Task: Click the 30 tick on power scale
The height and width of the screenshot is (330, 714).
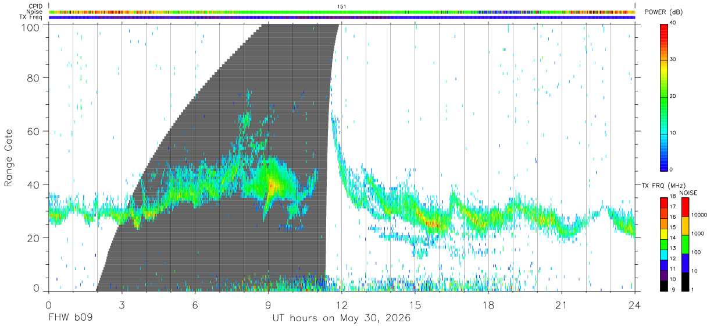Action: point(673,59)
